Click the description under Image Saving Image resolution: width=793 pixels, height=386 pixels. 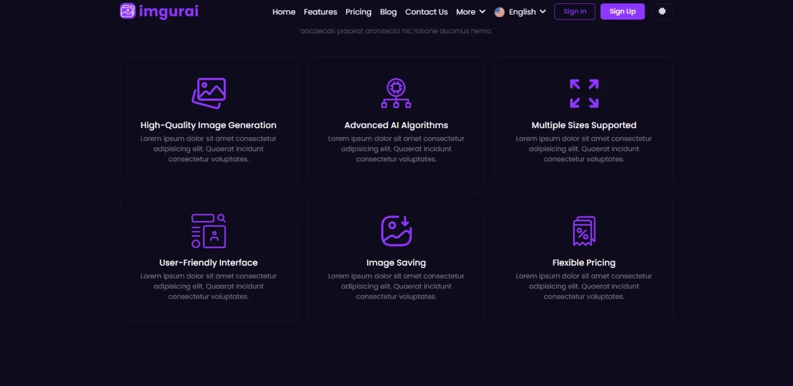(396, 286)
